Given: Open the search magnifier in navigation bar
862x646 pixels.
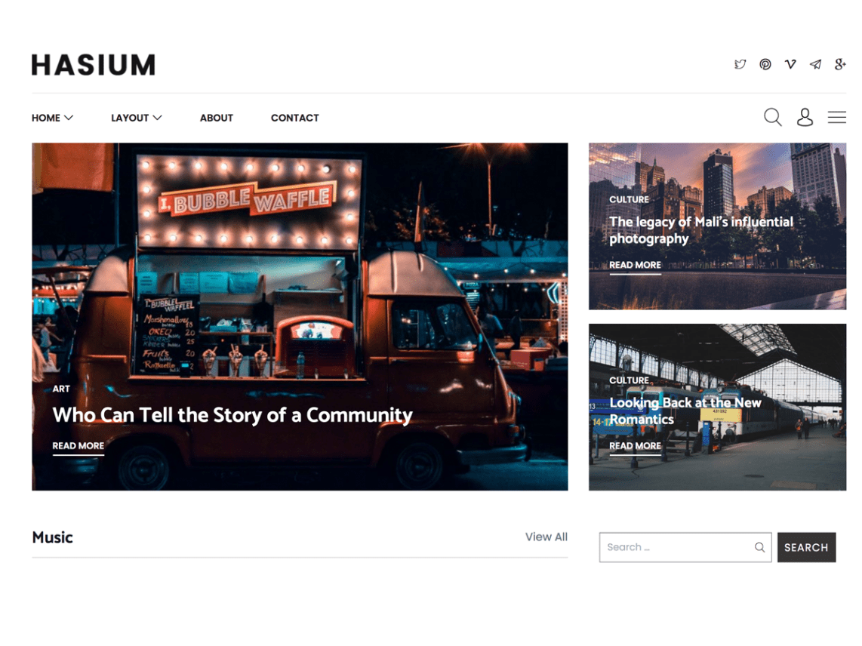Looking at the screenshot, I should (772, 117).
